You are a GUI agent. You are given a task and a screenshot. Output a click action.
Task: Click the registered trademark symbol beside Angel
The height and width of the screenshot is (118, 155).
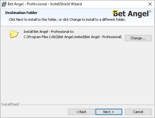pyautogui.click(x=150, y=11)
